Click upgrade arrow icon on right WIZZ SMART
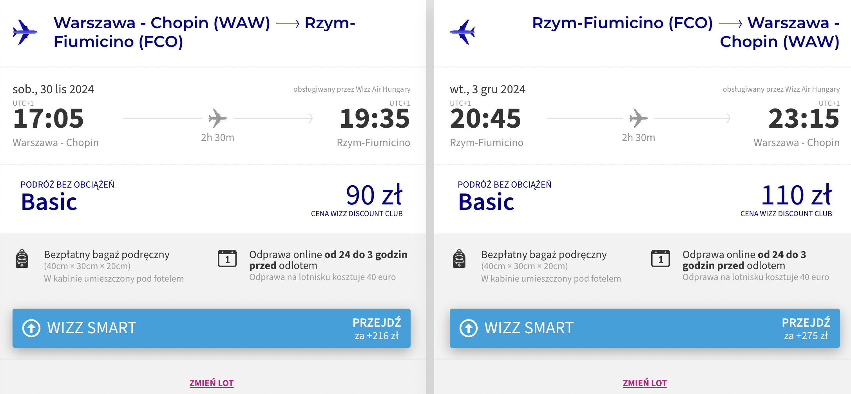The image size is (851, 394). [x=469, y=328]
